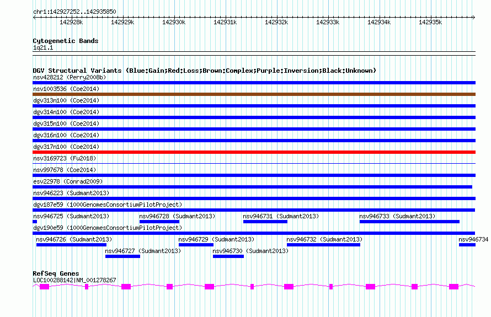The height and width of the screenshot is (317, 491).
Task: Click the DGV Structural Variants track title
Action: click(x=204, y=71)
